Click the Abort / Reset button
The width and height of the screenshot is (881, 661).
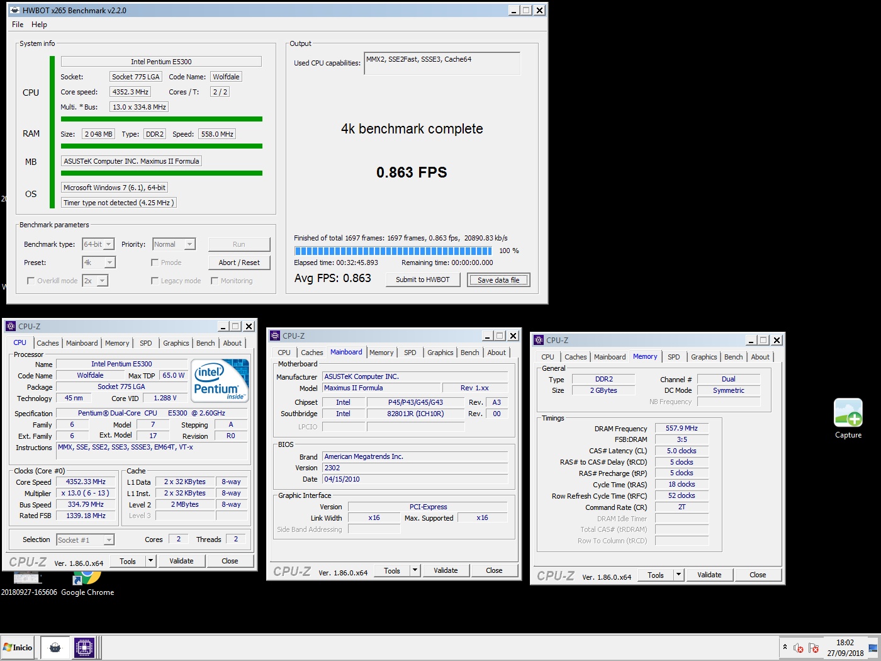pos(239,263)
